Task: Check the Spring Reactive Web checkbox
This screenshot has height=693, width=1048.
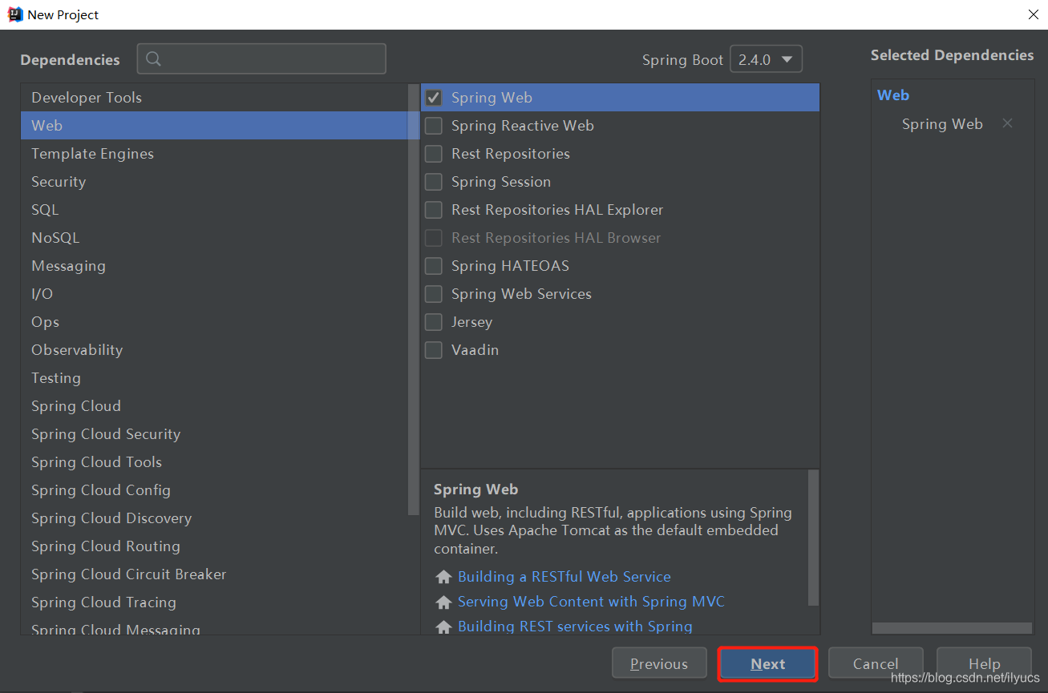Action: tap(434, 126)
